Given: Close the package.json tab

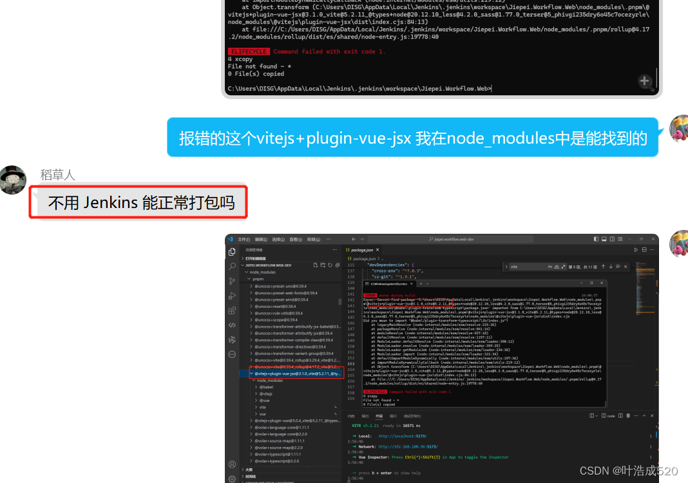Looking at the screenshot, I should tap(377, 250).
